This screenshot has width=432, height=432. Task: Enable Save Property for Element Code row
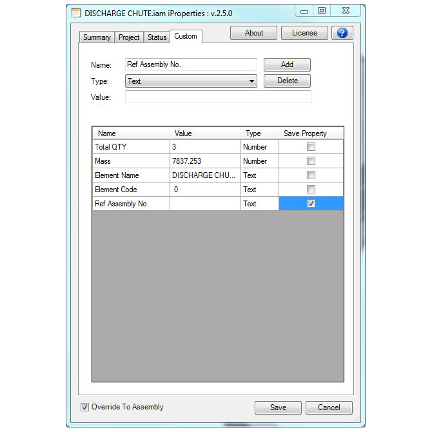[x=311, y=190]
